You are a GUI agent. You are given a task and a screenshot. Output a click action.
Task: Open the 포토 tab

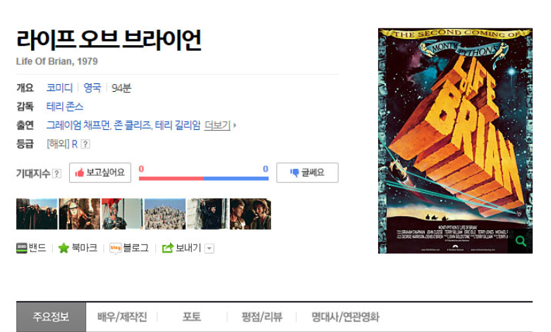(192, 317)
